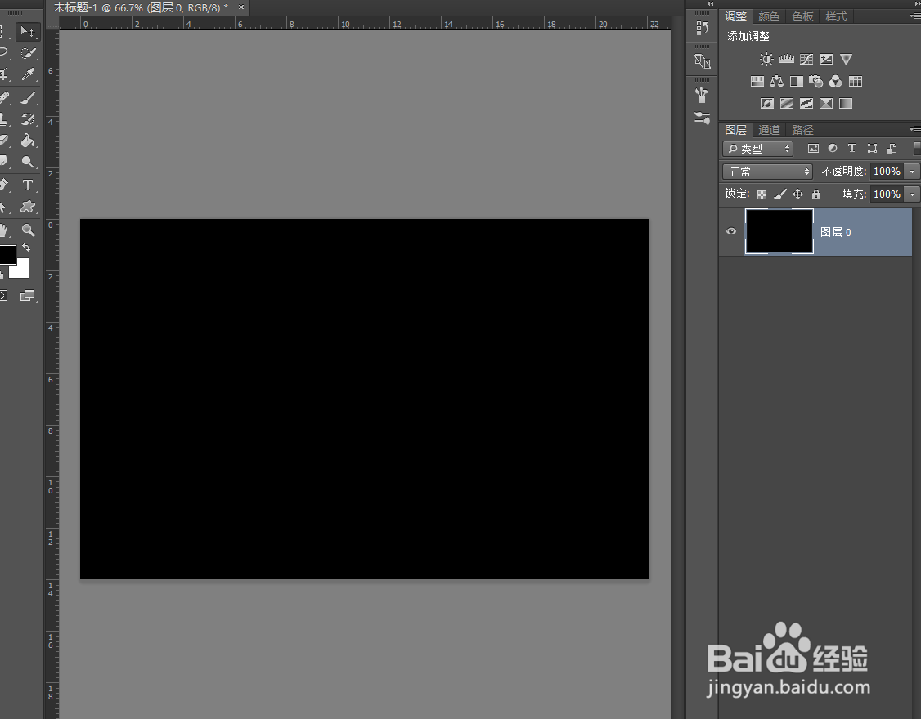Select the Custom Shape tool
This screenshot has height=719, width=921.
(x=28, y=207)
